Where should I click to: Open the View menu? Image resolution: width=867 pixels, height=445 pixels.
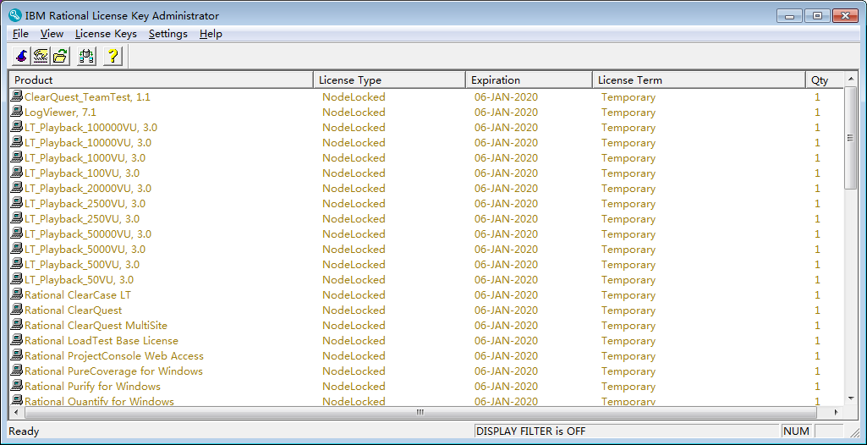point(52,34)
